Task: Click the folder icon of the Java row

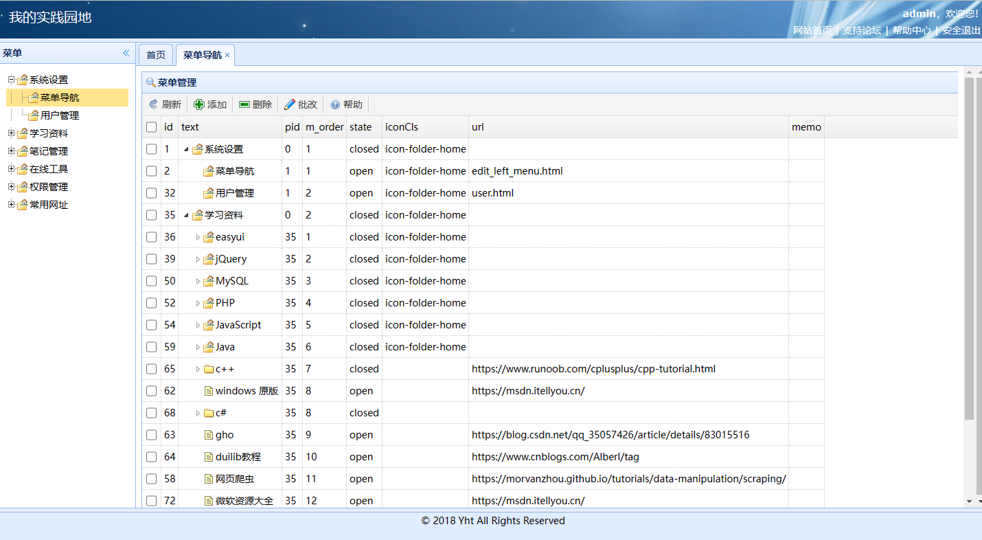Action: coord(209,347)
